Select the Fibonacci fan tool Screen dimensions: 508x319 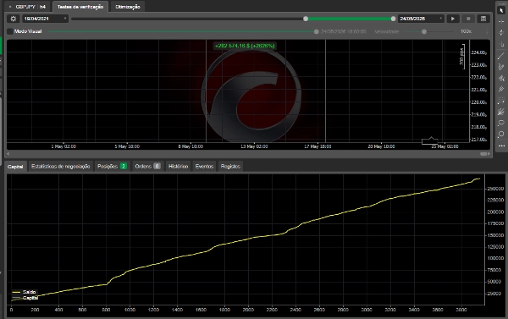(x=501, y=112)
